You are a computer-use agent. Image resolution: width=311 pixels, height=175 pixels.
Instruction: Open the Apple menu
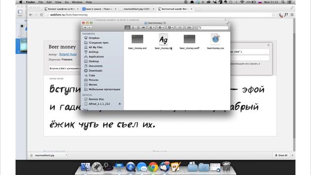(20, 2)
